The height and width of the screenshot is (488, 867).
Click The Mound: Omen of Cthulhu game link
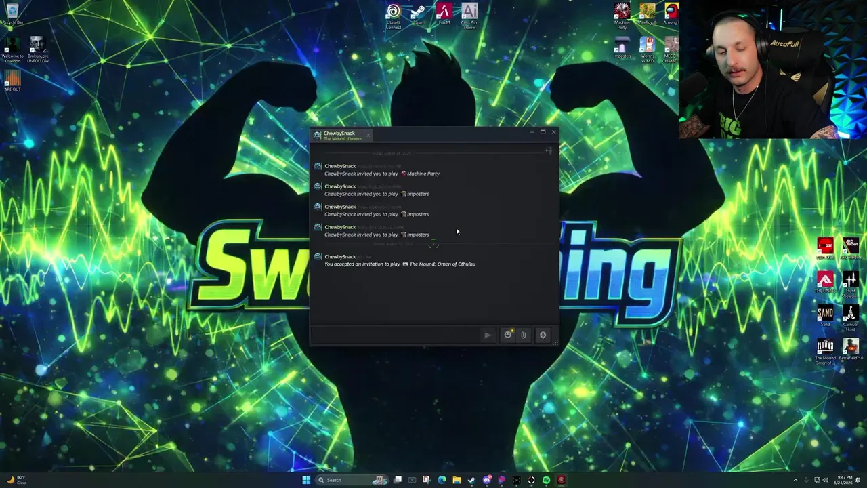(x=439, y=264)
